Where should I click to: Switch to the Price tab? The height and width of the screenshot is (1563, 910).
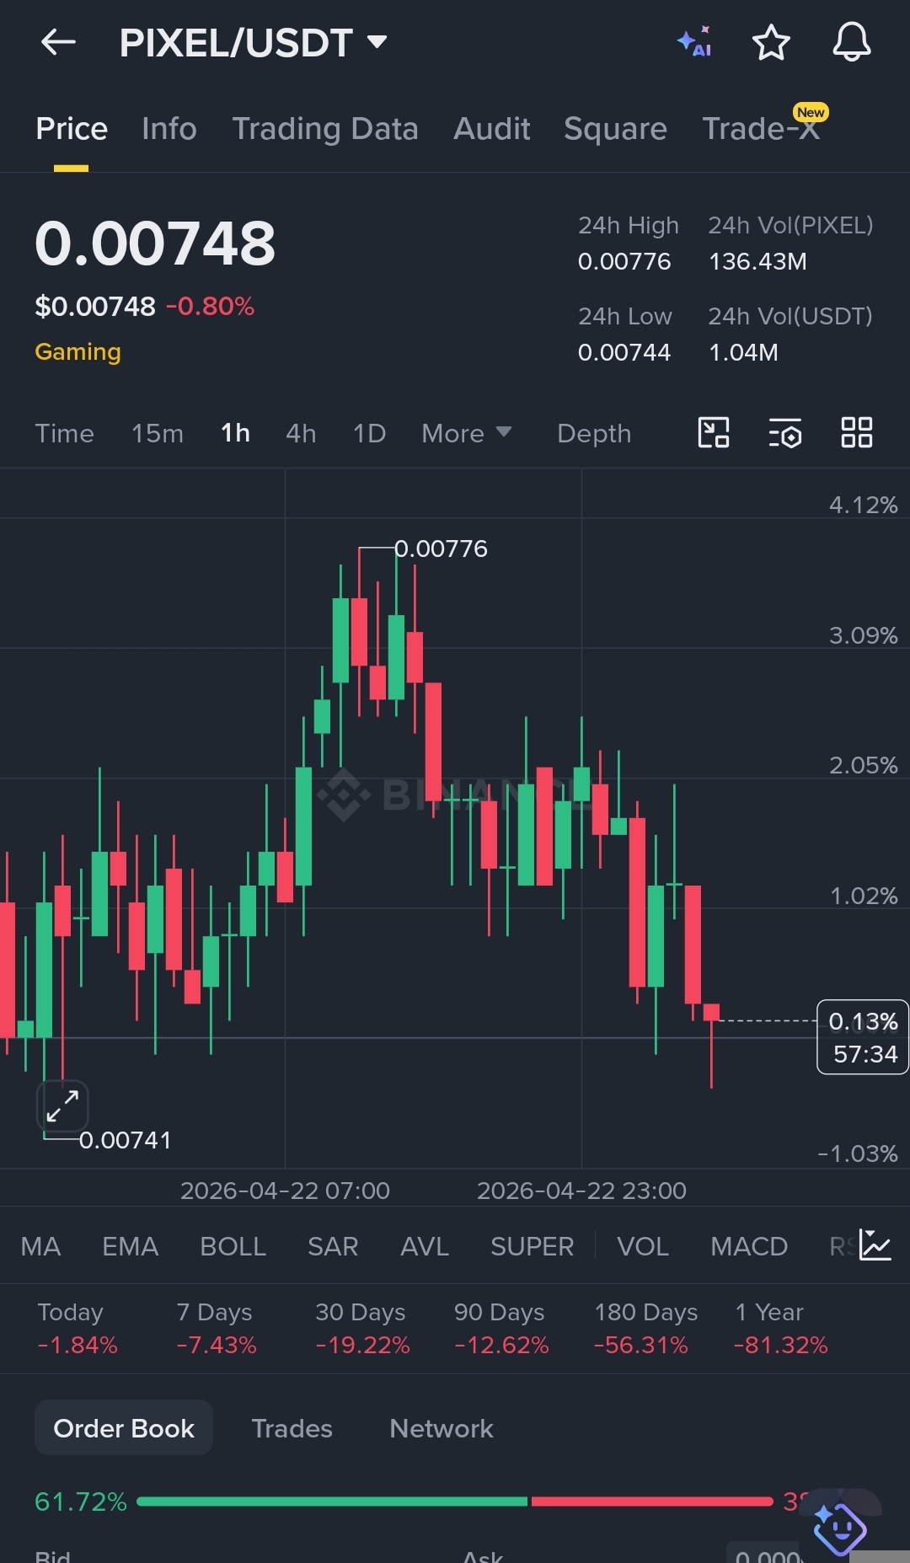click(x=72, y=129)
